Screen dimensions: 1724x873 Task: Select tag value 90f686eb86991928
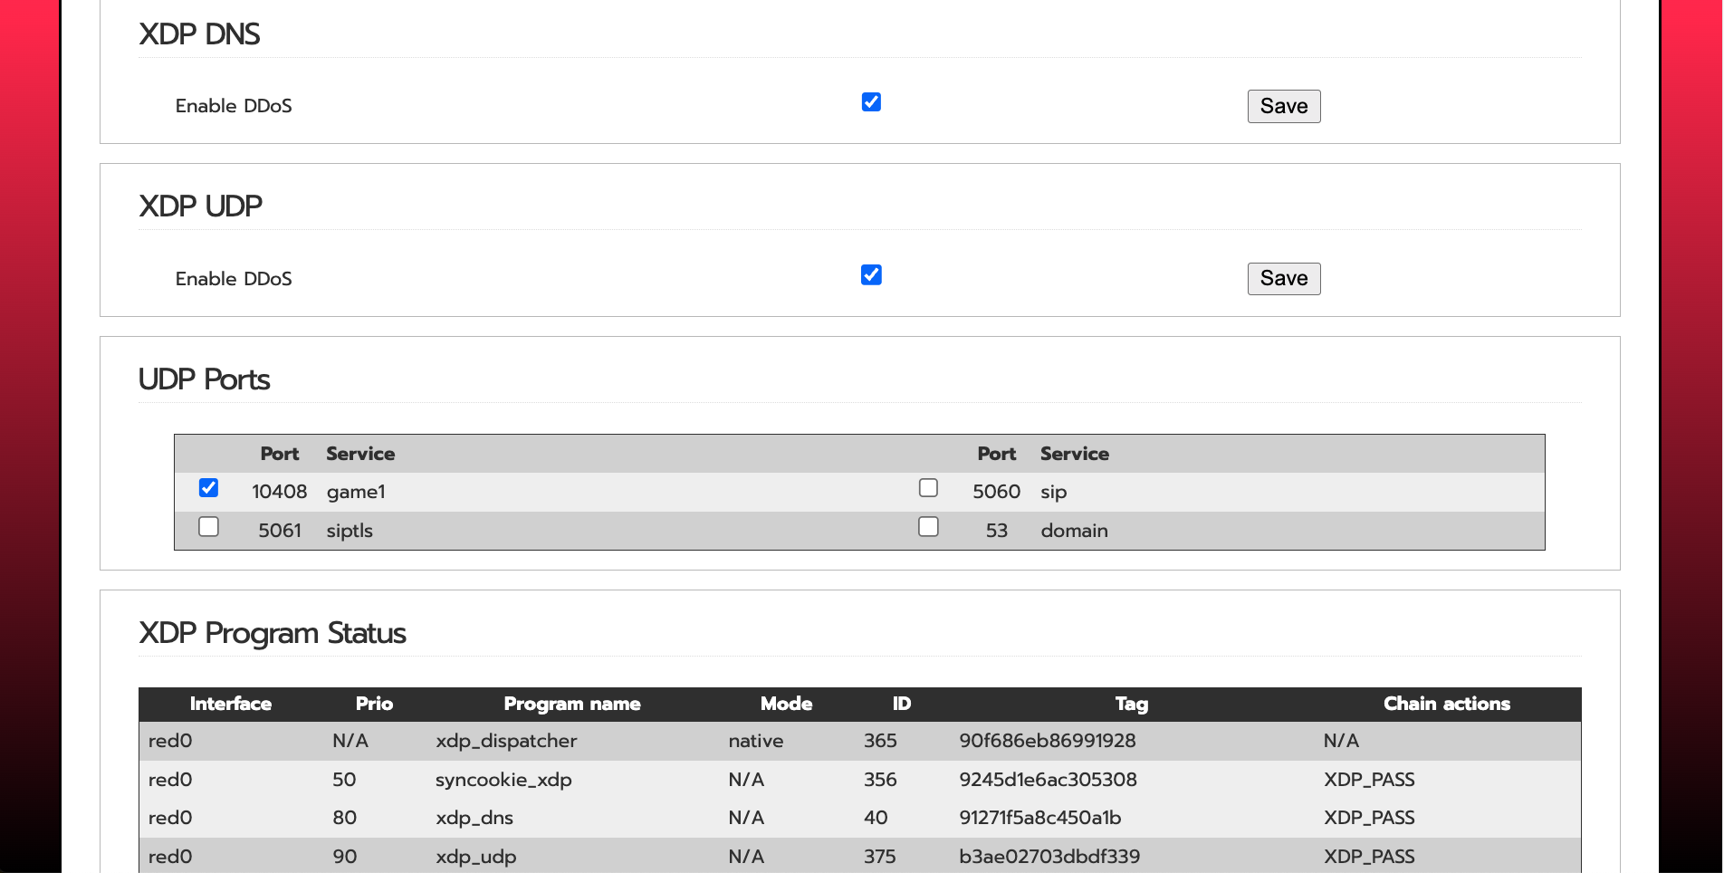pyautogui.click(x=1048, y=741)
